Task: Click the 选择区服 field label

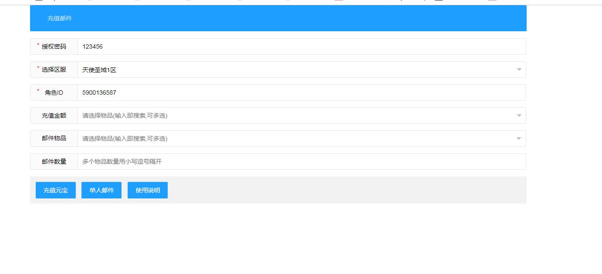Action: pos(54,69)
